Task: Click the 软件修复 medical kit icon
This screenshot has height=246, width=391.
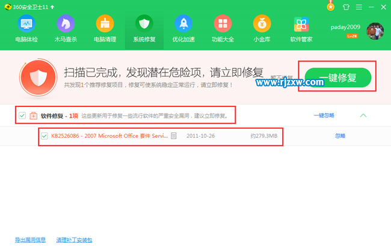Action: click(34, 115)
